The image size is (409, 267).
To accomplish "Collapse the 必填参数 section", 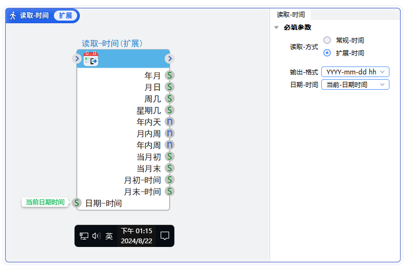I will [276, 27].
